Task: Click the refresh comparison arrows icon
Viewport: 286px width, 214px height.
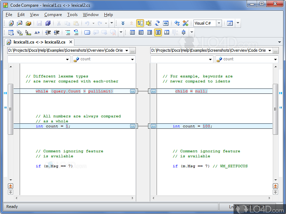Action: (x=157, y=23)
